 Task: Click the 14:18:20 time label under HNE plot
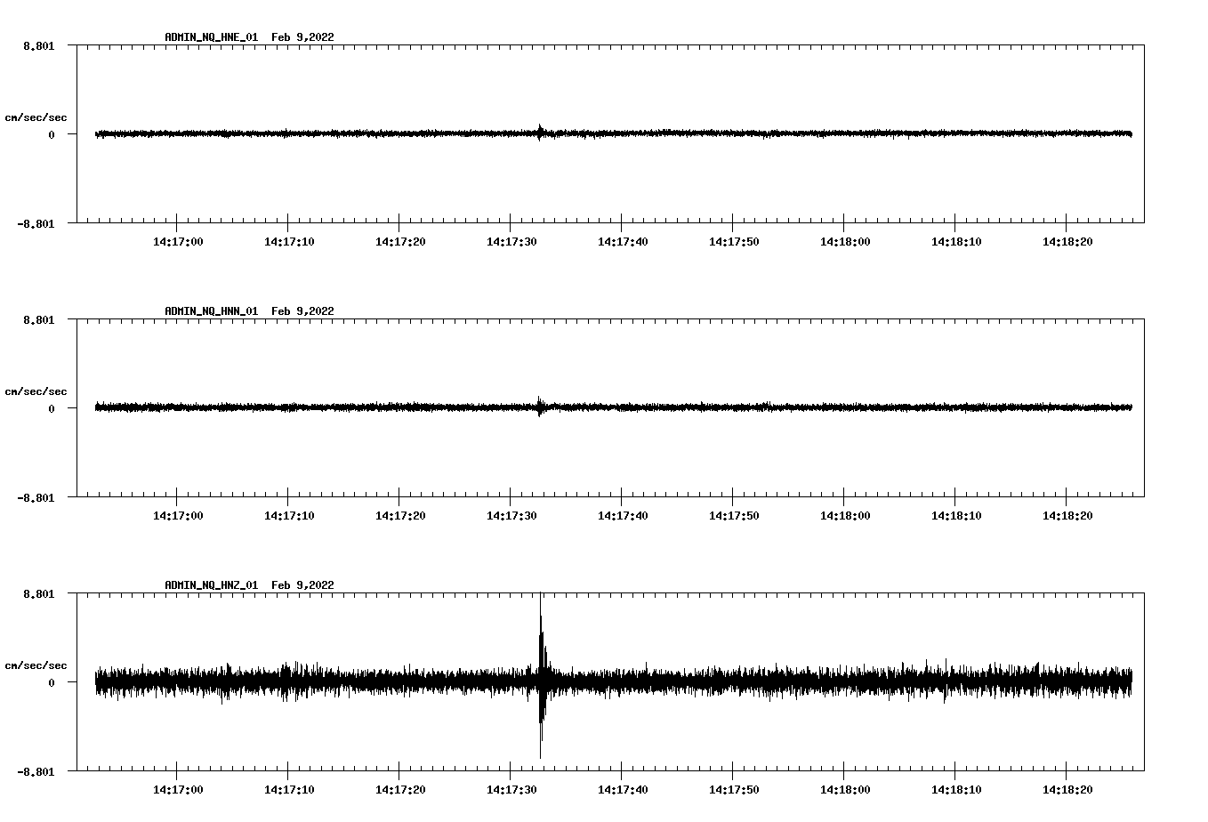(1067, 241)
